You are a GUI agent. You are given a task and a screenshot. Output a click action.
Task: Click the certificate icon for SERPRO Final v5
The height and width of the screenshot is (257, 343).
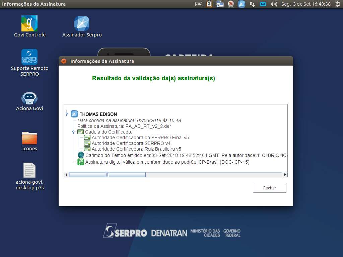point(87,138)
